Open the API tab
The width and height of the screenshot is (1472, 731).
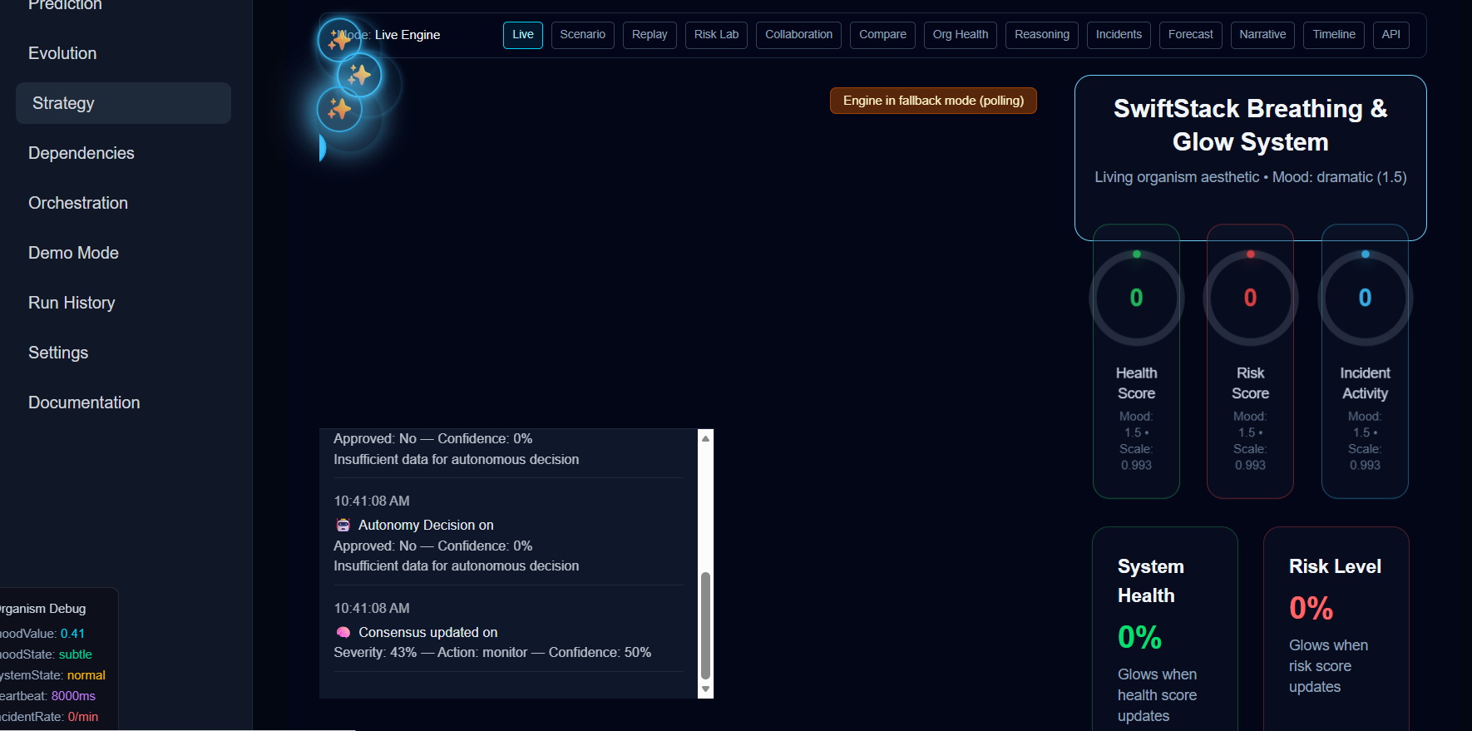point(1390,35)
